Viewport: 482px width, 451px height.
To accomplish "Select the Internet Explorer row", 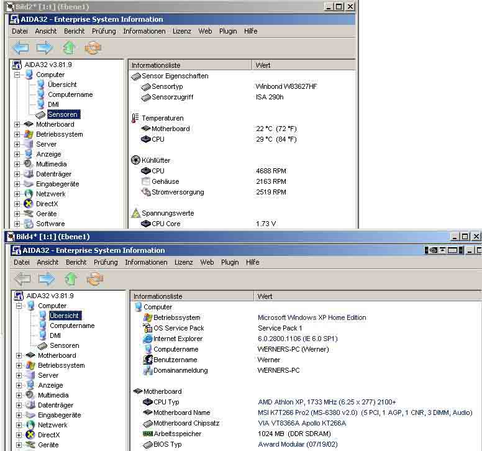I will pyautogui.click(x=240, y=339).
